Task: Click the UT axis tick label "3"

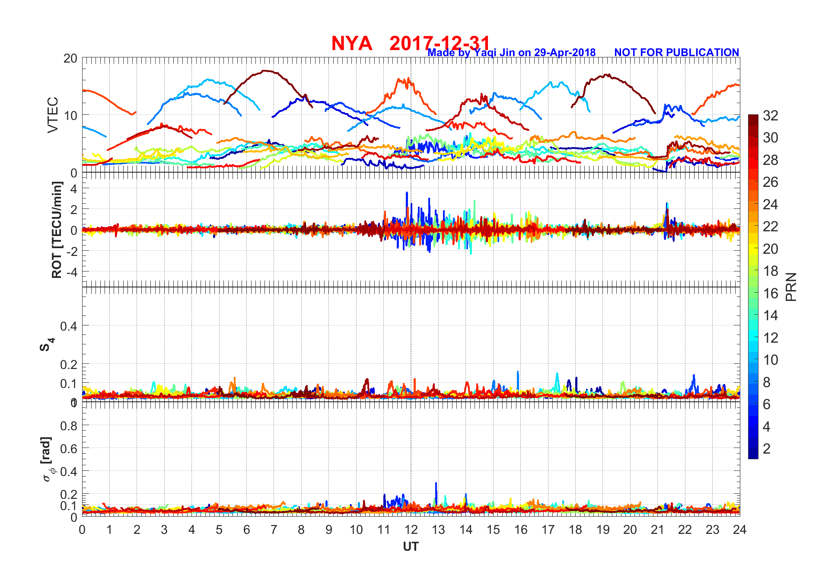Action: 164,530
